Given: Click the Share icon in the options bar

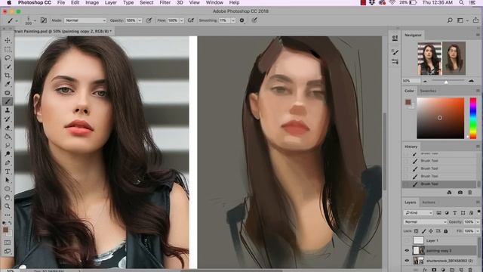Looking at the screenshot, I should coord(475,20).
